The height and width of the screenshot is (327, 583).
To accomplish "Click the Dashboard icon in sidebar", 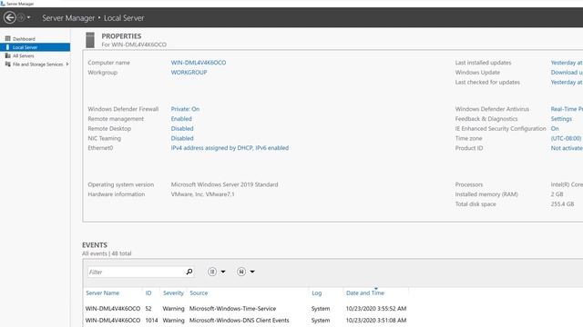I will pyautogui.click(x=8, y=38).
